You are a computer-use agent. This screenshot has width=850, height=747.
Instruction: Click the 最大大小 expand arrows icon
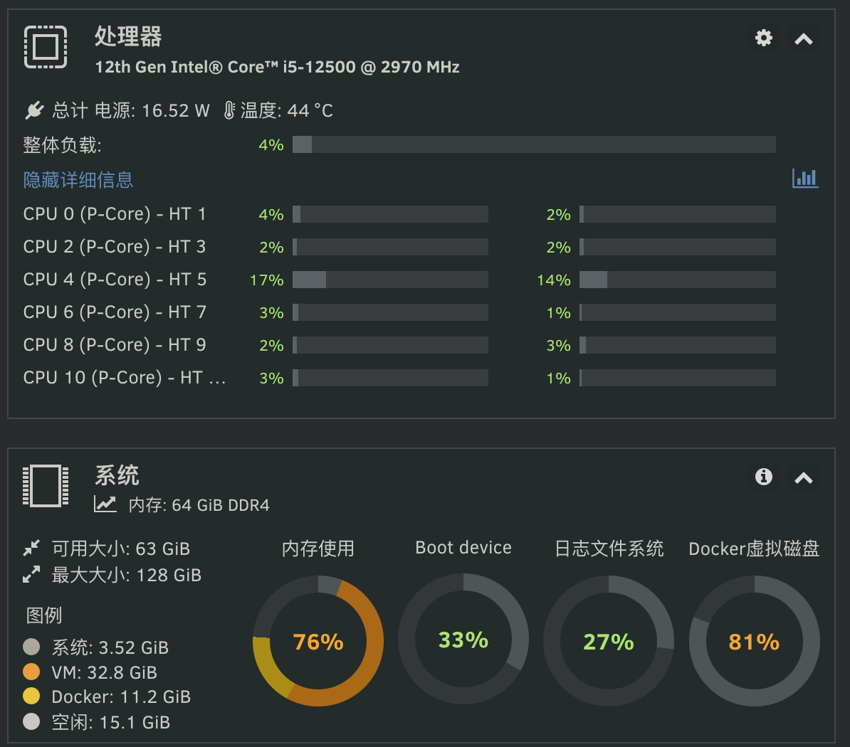[x=31, y=574]
